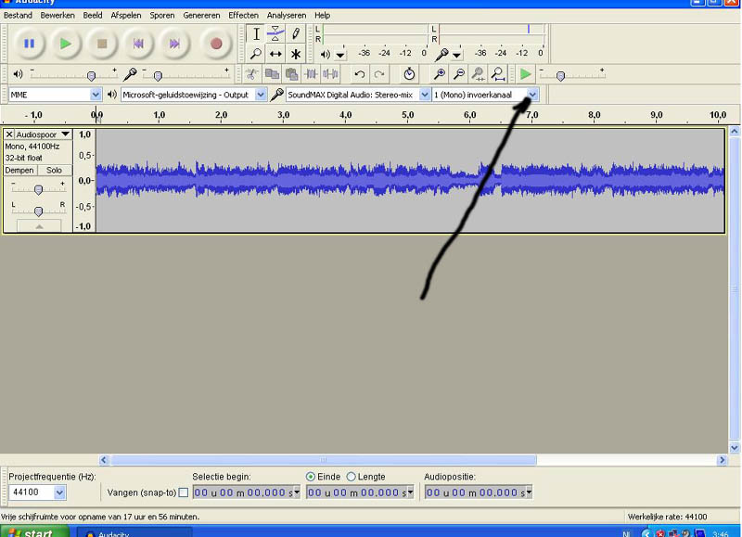
Task: Open the Projectfrequentie 44100 dropdown
Action: click(59, 492)
